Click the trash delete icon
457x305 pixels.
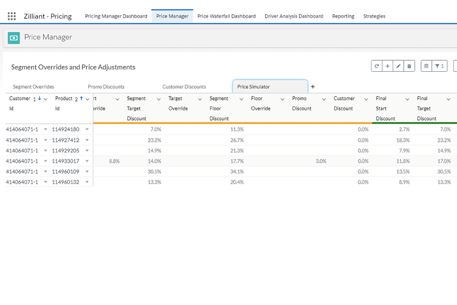coord(409,66)
